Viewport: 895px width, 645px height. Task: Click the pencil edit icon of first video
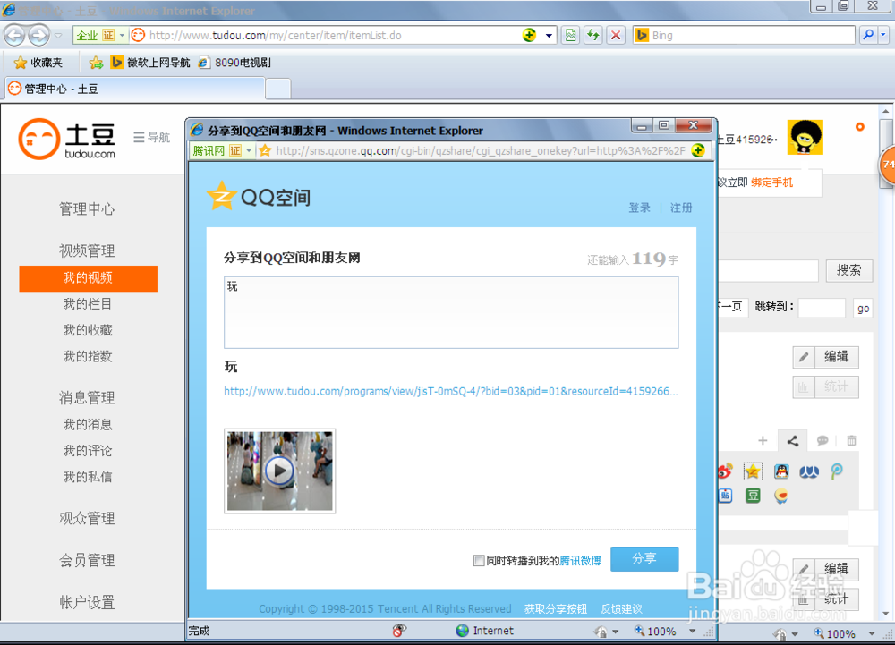(x=804, y=357)
